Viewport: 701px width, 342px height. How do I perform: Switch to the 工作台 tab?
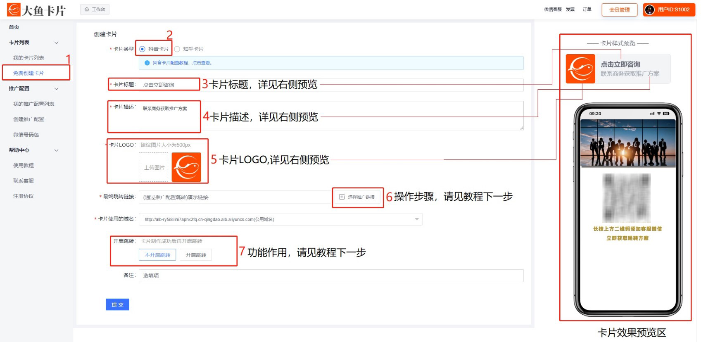[95, 9]
